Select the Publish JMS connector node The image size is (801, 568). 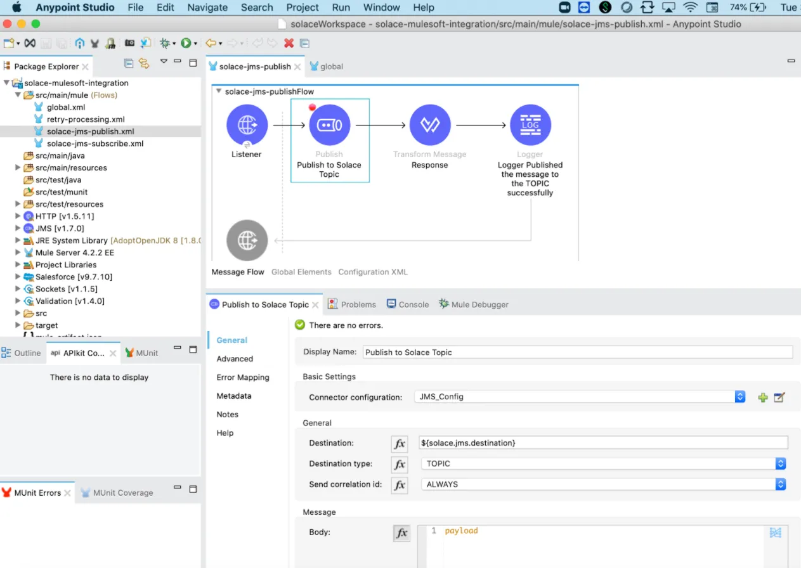[x=330, y=125]
